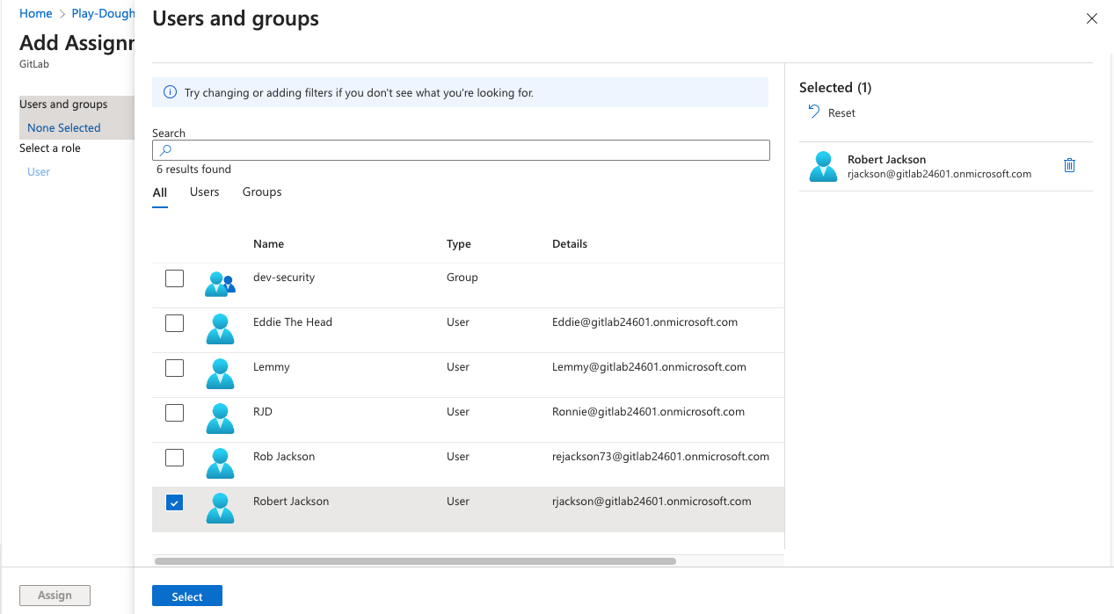
Task: Check the checkbox for Eddie The Head
Action: (174, 323)
